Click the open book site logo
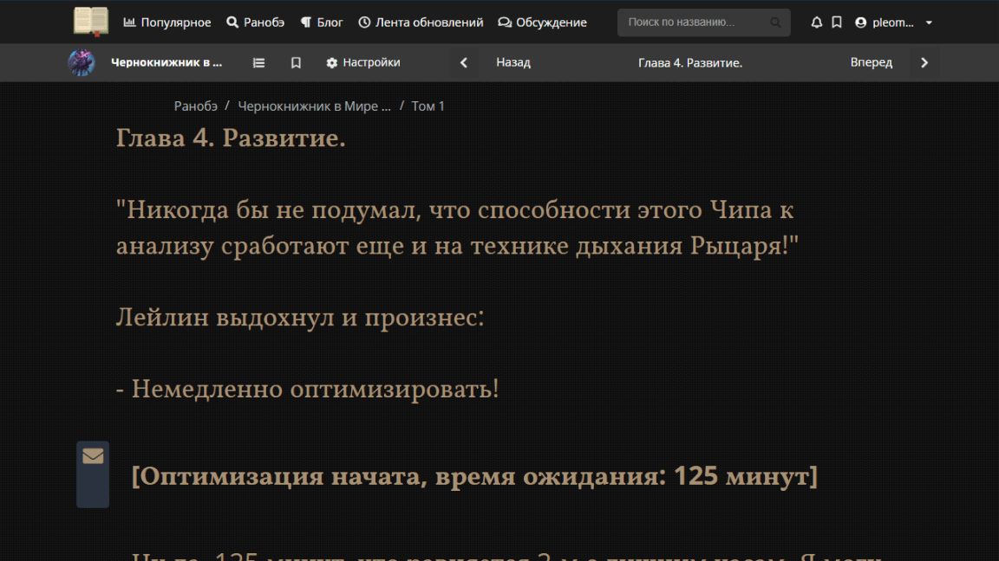Image resolution: width=999 pixels, height=561 pixels. (x=91, y=22)
